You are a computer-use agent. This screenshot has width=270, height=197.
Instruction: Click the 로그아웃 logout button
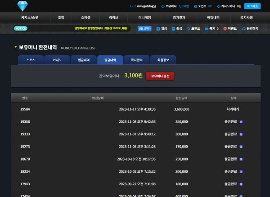pyautogui.click(x=252, y=6)
